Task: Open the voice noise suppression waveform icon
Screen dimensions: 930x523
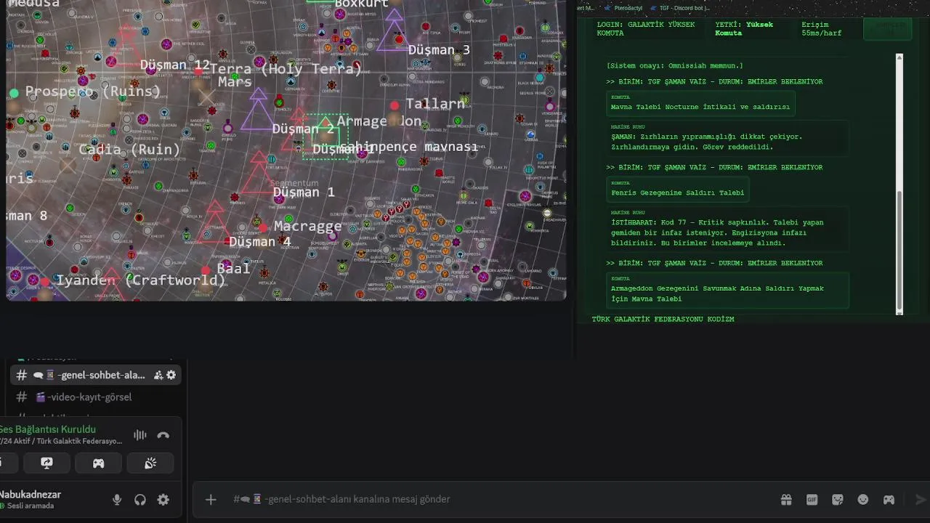Action: click(x=140, y=435)
